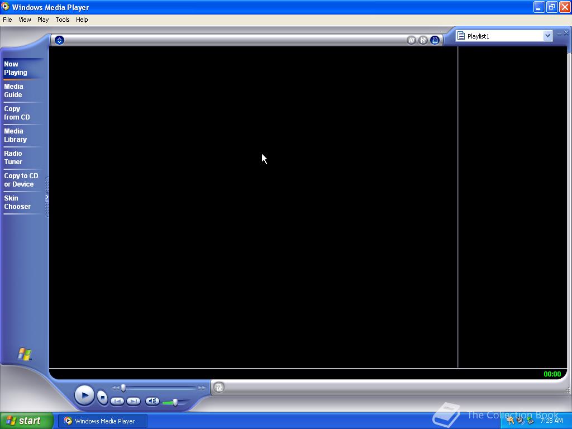Toggle the menu bar show/hide button
This screenshot has height=429, width=572.
59,40
